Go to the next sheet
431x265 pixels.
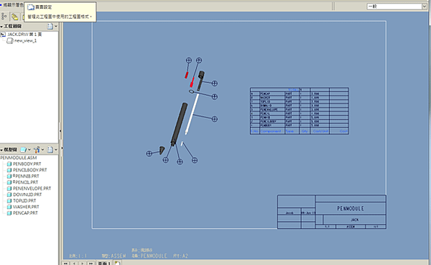pyautogui.click(x=82, y=264)
